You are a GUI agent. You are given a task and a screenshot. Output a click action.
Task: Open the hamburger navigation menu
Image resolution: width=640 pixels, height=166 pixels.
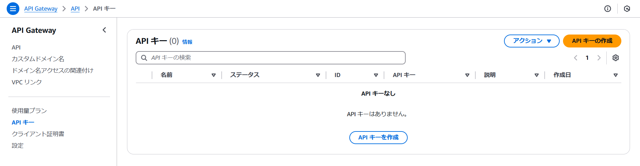pyautogui.click(x=13, y=9)
